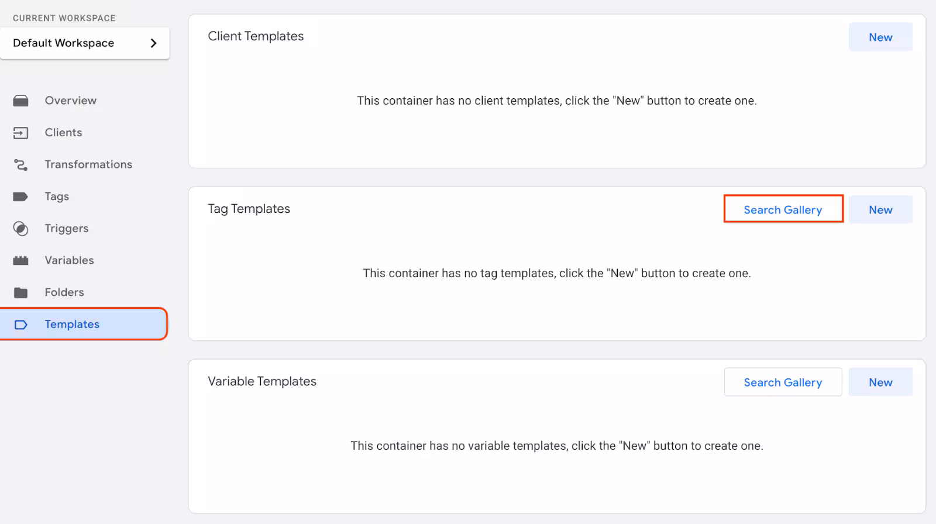The width and height of the screenshot is (936, 524).
Task: Click the Templates outline tag icon
Action: (20, 325)
